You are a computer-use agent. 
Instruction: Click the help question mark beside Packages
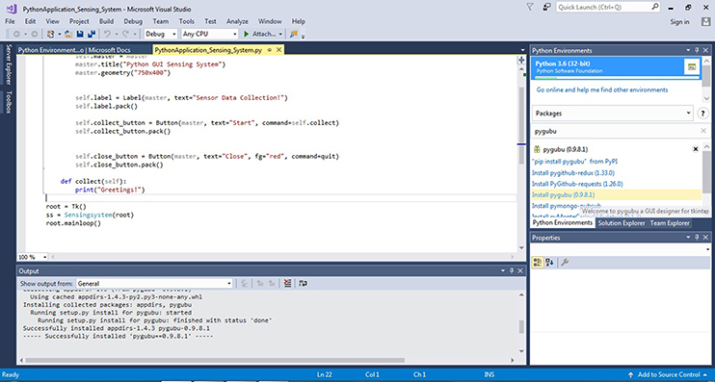point(702,114)
